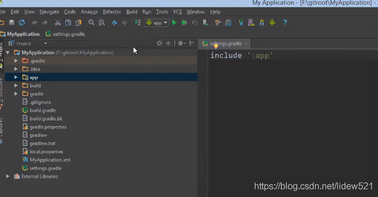Open Project panel settings gear menu
The width and height of the screenshot is (378, 197).
tap(181, 43)
